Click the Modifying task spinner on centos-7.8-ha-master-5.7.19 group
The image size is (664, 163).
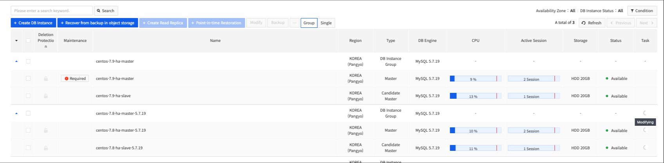click(645, 113)
